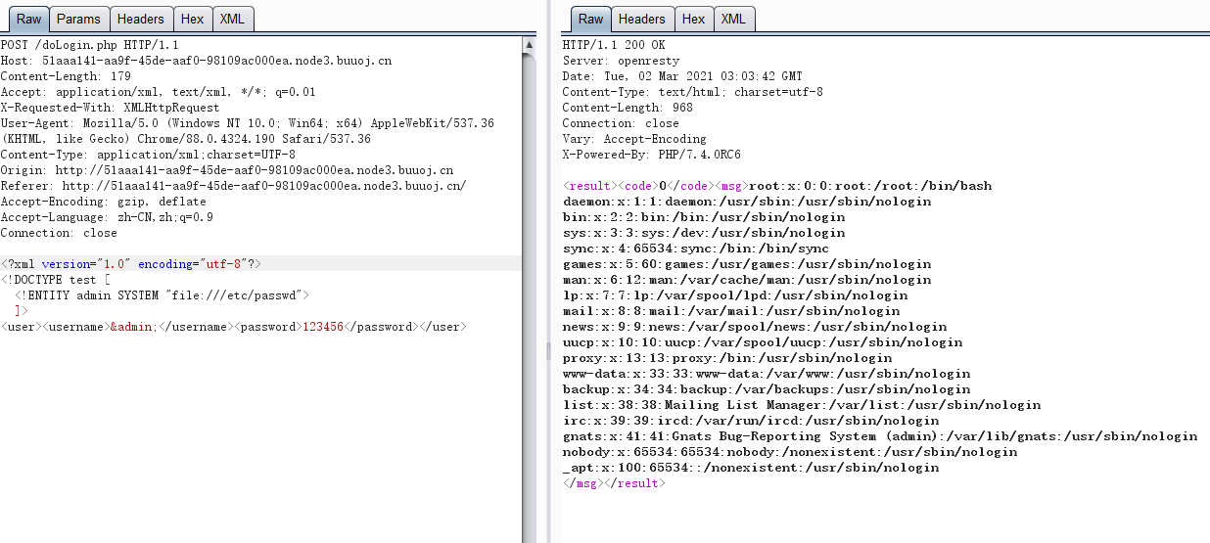Click the &admin; username payload line
This screenshot has width=1210, height=543.
coord(234,327)
